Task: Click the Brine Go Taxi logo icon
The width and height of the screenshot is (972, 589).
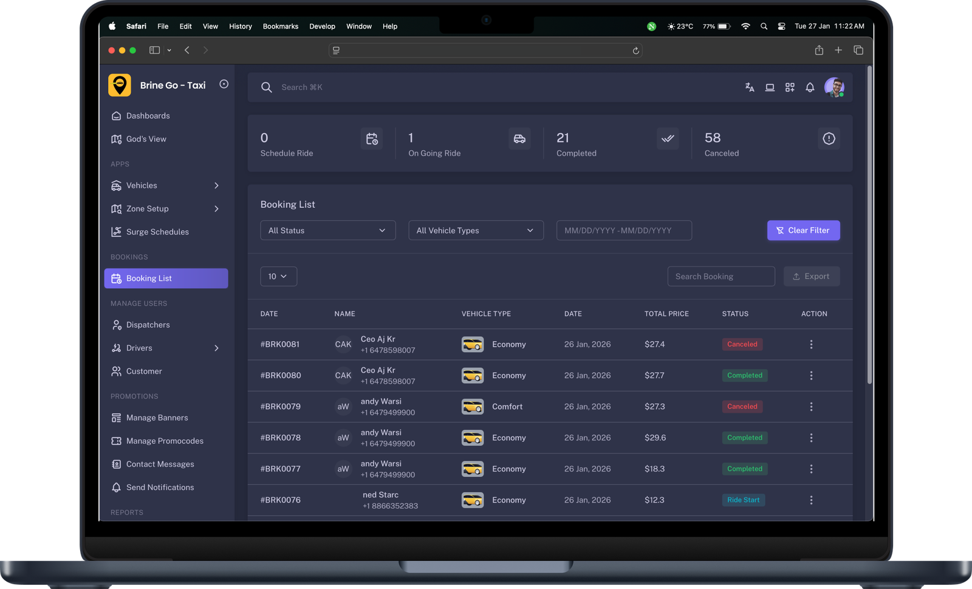Action: [x=120, y=85]
